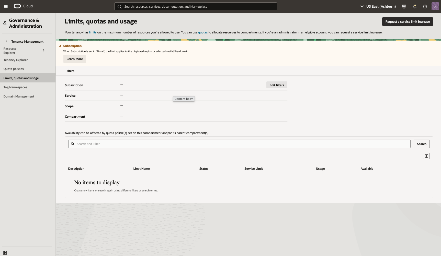Expand the US East (Ashburn) region dropdown

(378, 6)
